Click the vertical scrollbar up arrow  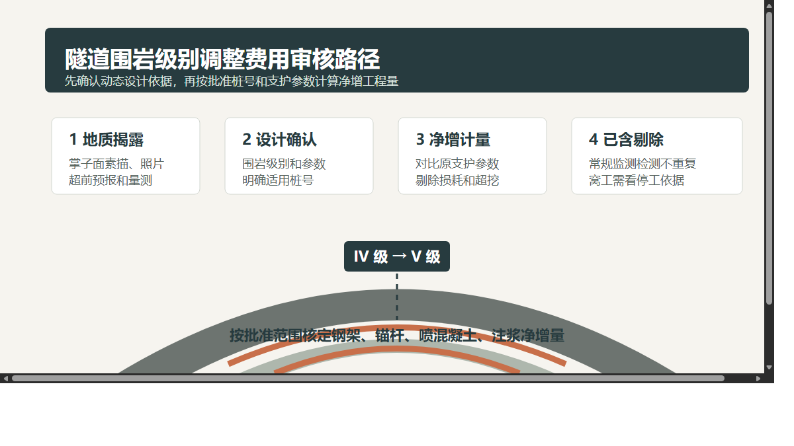tap(769, 5)
